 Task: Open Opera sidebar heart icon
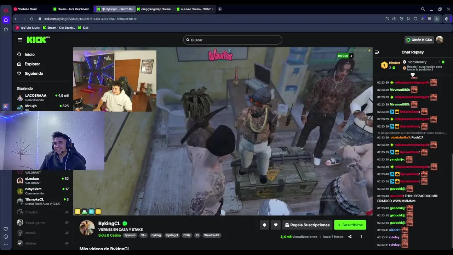click(x=6, y=229)
